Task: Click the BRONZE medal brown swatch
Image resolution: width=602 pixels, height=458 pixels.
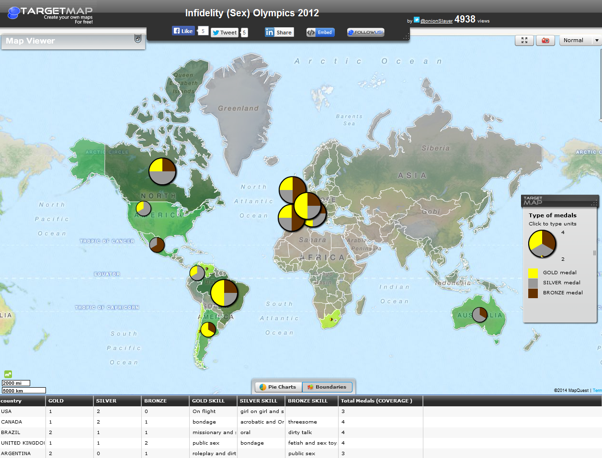Action: [533, 293]
